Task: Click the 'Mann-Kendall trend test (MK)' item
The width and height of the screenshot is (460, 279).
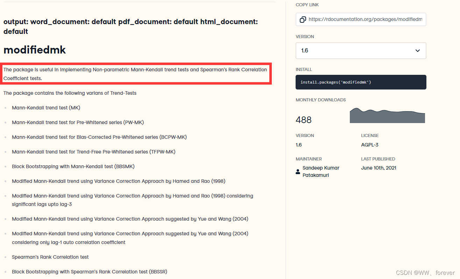Action: [46, 108]
